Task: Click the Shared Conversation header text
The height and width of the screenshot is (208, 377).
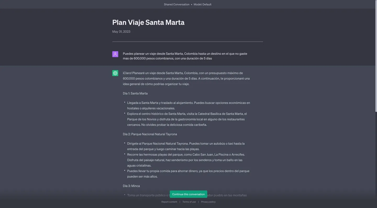Action: point(176,4)
